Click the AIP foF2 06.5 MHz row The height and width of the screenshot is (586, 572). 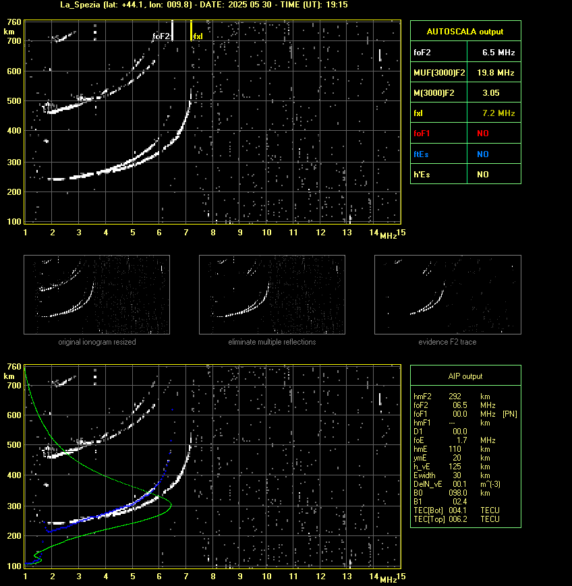[454, 405]
